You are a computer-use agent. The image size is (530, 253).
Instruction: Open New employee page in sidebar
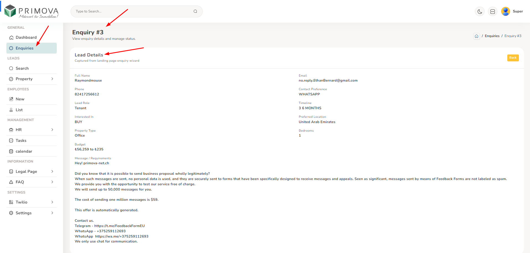click(20, 99)
